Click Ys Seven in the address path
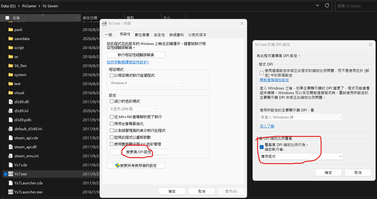The height and width of the screenshot is (199, 377). (x=50, y=6)
